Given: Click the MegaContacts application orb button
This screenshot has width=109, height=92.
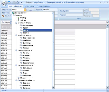Looking at the screenshot, I should pos(4,4).
